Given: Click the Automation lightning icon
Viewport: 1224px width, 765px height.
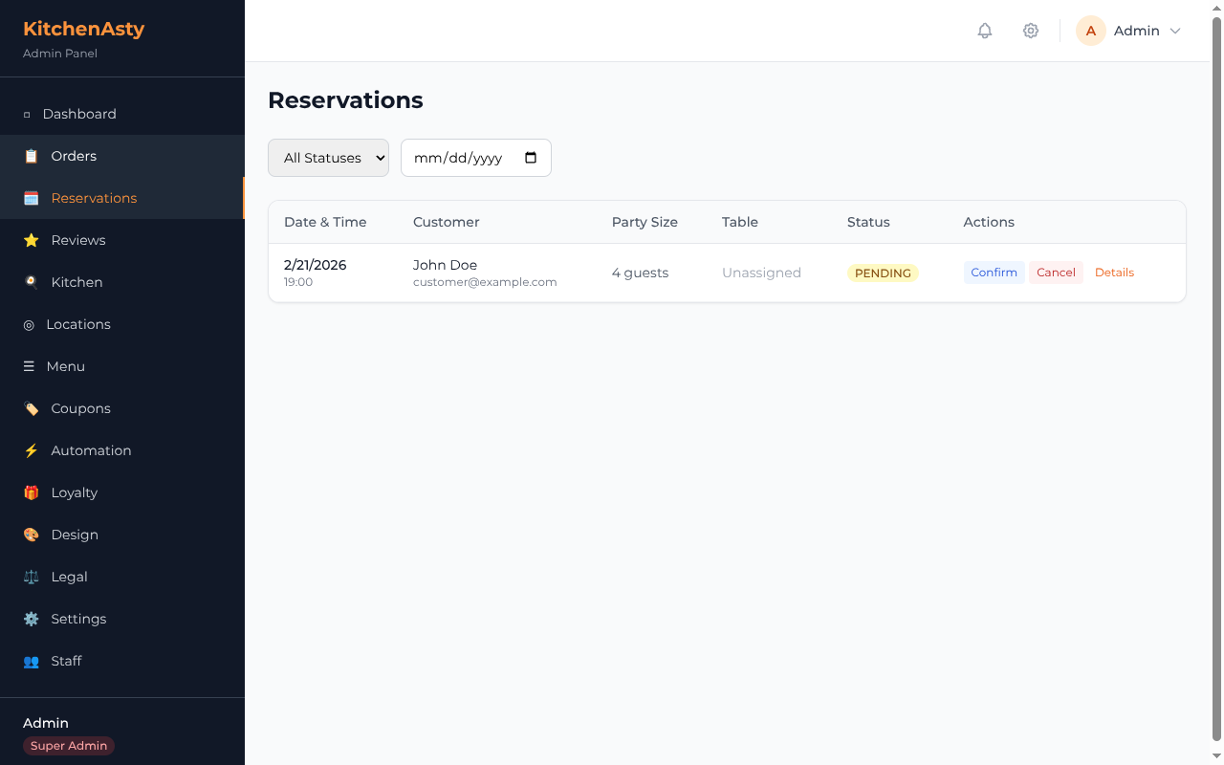Looking at the screenshot, I should [x=31, y=450].
